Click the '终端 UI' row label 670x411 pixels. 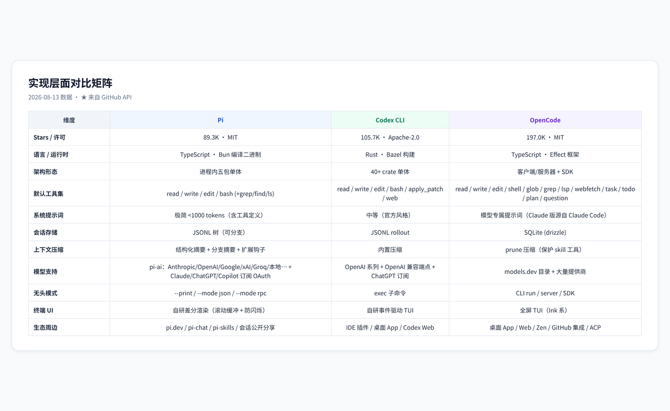point(43,311)
